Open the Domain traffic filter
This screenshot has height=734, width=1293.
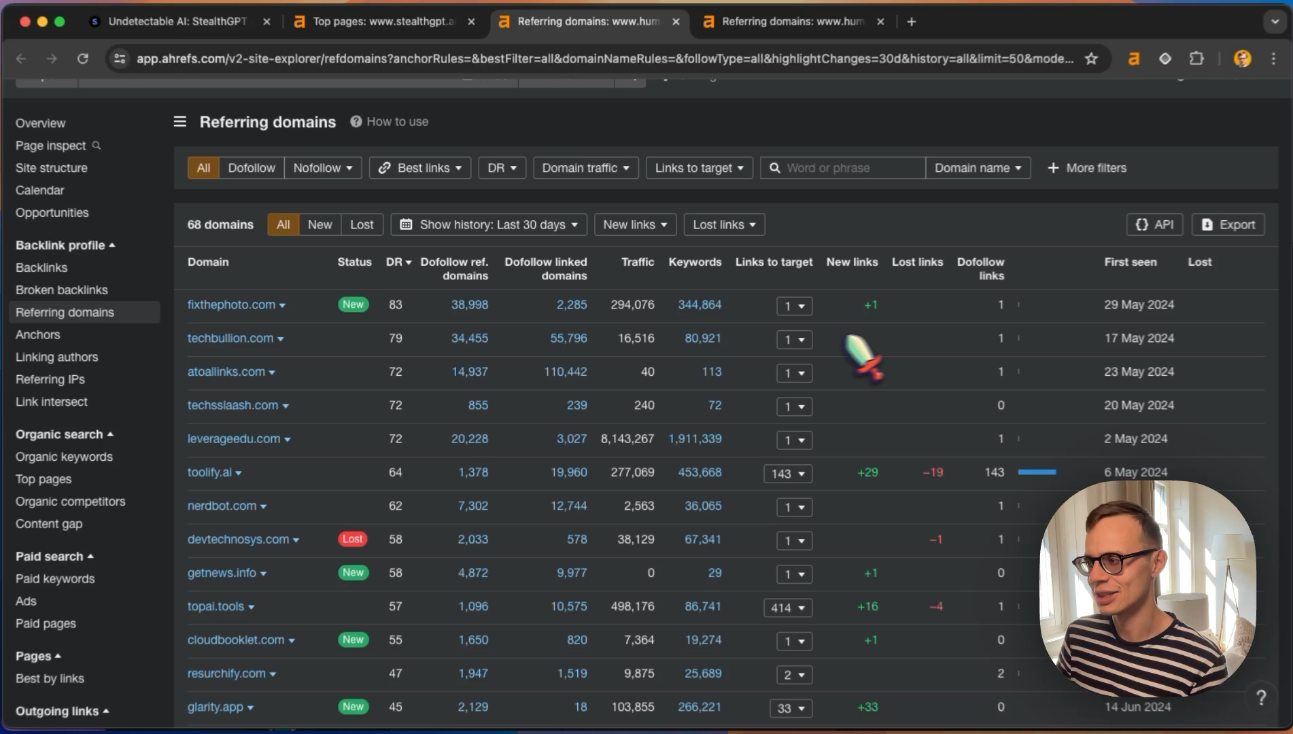click(586, 168)
